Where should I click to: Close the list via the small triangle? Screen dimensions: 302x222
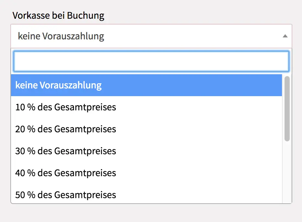click(285, 36)
